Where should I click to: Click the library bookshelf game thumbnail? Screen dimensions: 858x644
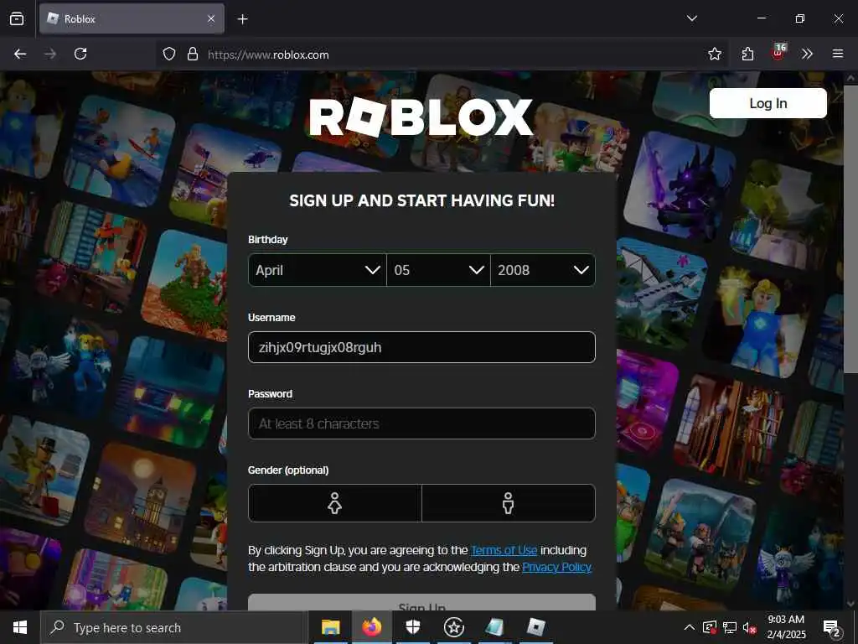(x=728, y=428)
